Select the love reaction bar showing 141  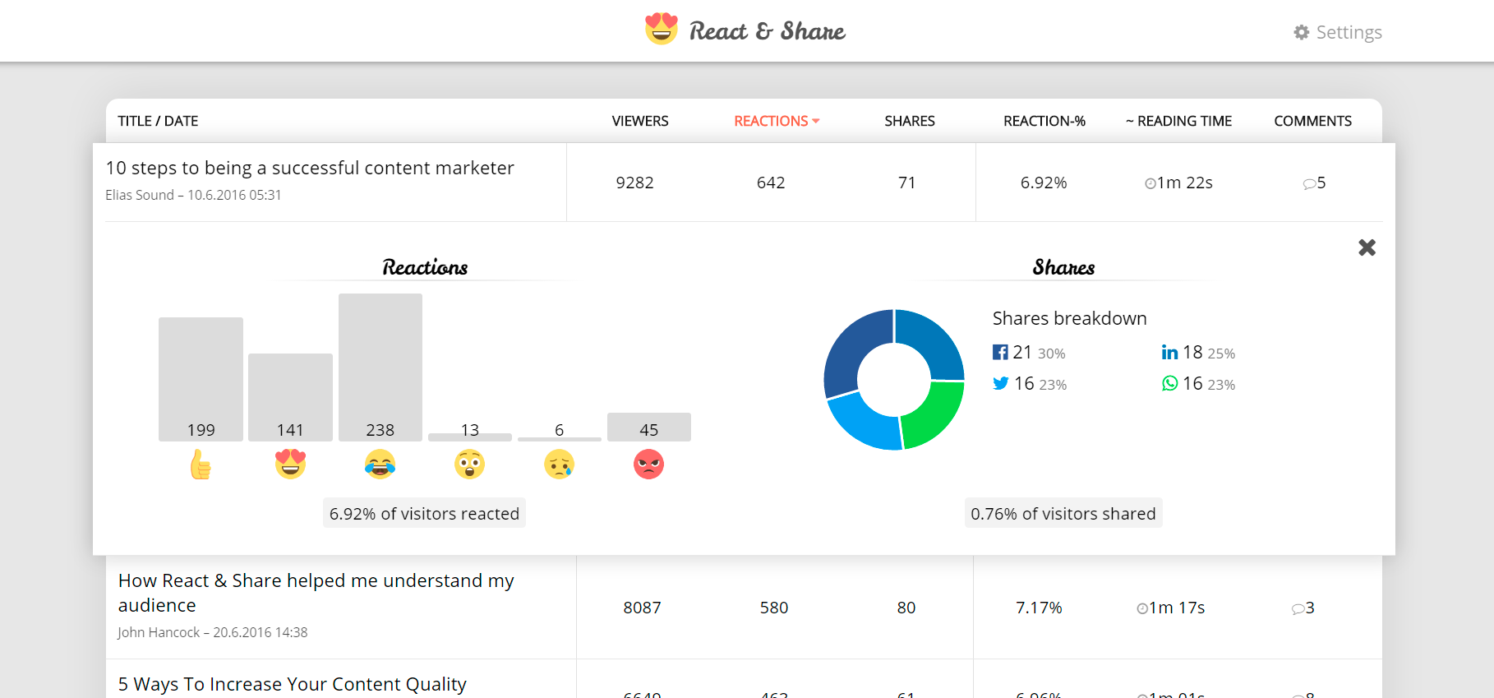coord(290,397)
